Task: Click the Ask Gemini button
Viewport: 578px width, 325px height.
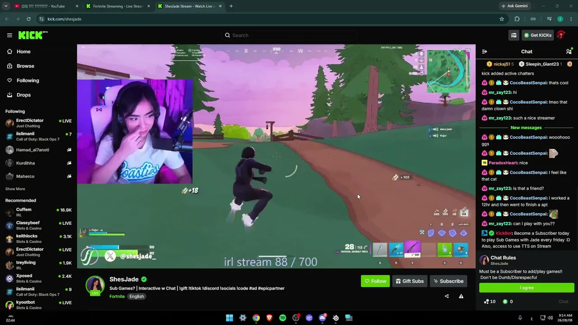Action: click(x=514, y=6)
